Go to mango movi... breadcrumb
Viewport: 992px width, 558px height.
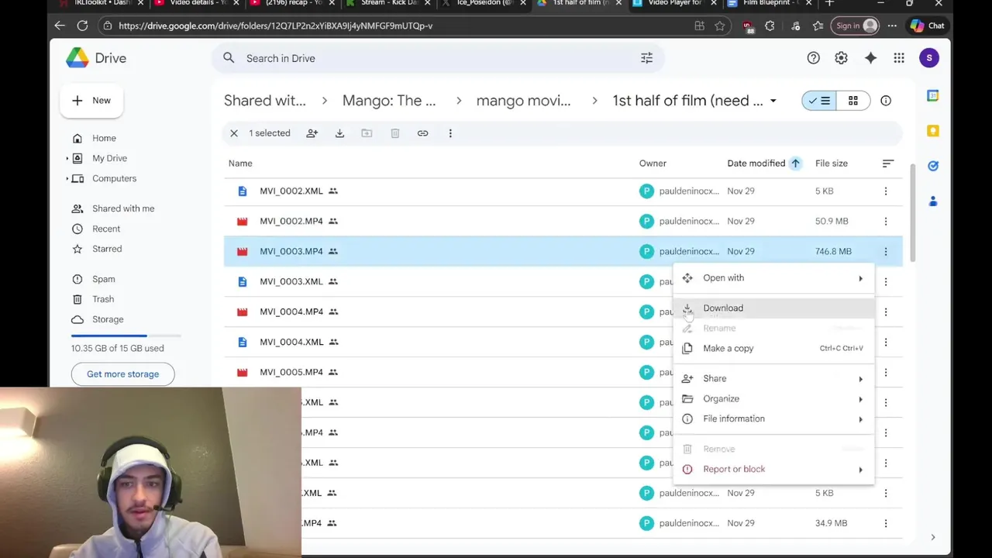tap(523, 101)
